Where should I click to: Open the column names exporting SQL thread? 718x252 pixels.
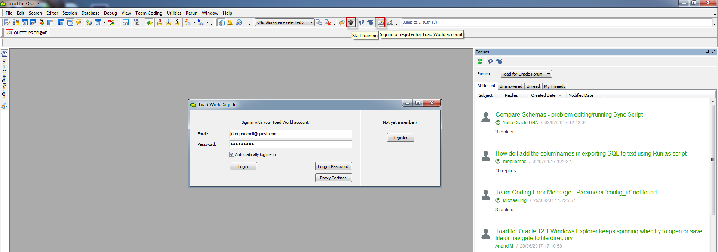click(591, 154)
